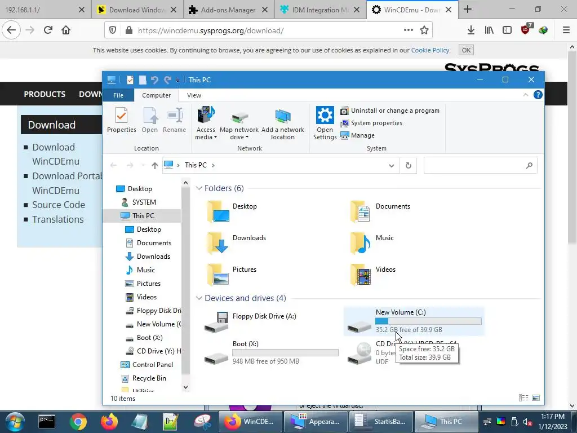Click the Boot (X:) usage bar

pos(285,353)
